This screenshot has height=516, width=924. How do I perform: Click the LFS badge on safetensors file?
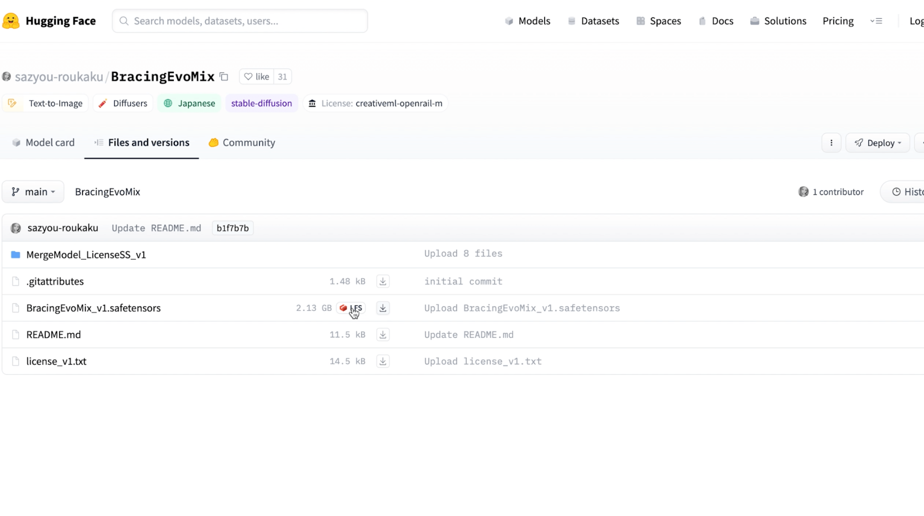click(351, 308)
